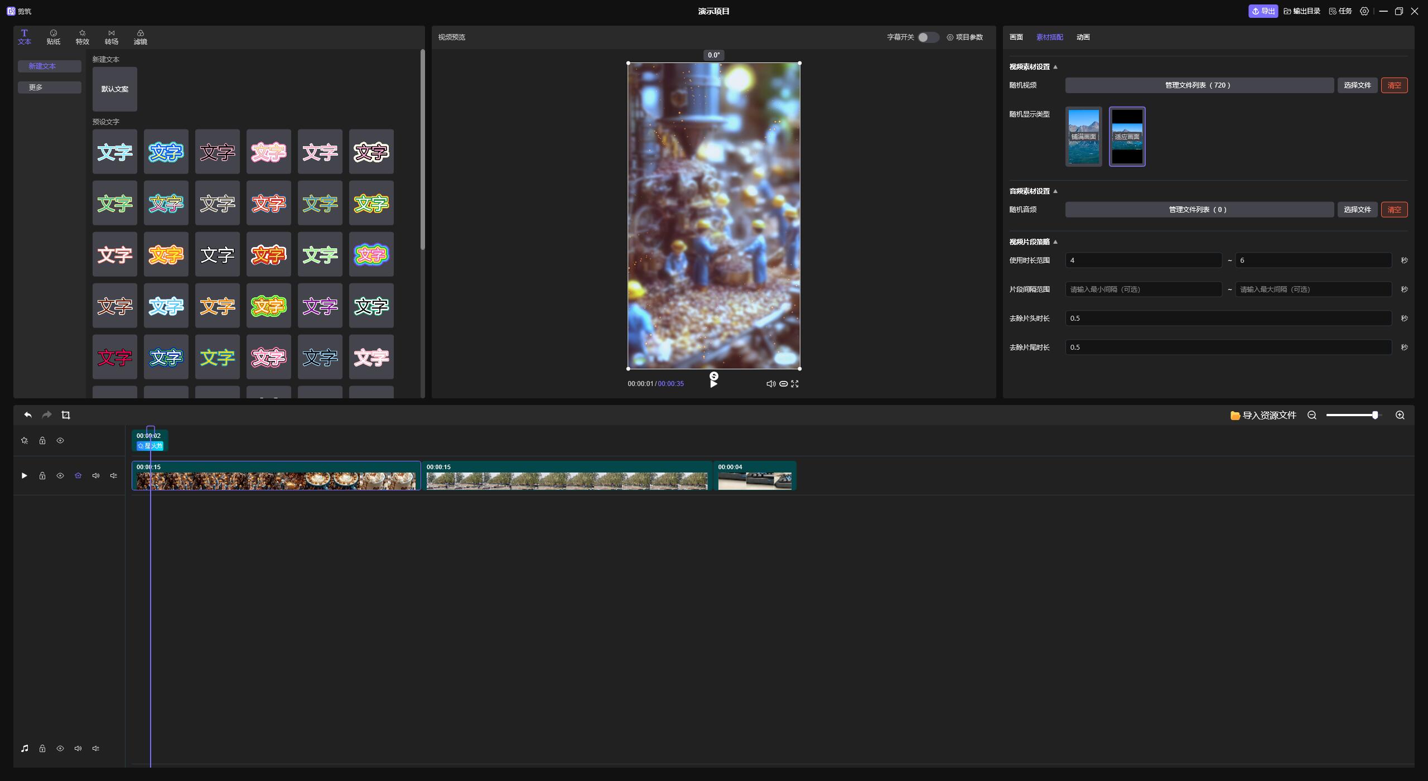1428x781 pixels.
Task: Collapse the 视频素材设置 section
Action: pyautogui.click(x=1055, y=67)
